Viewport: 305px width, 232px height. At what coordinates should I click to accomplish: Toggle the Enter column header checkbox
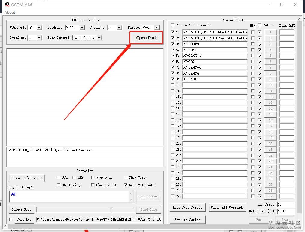pos(260,25)
